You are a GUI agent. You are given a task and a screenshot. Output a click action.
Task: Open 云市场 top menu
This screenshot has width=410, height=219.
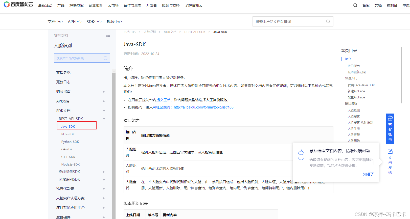tap(113, 5)
